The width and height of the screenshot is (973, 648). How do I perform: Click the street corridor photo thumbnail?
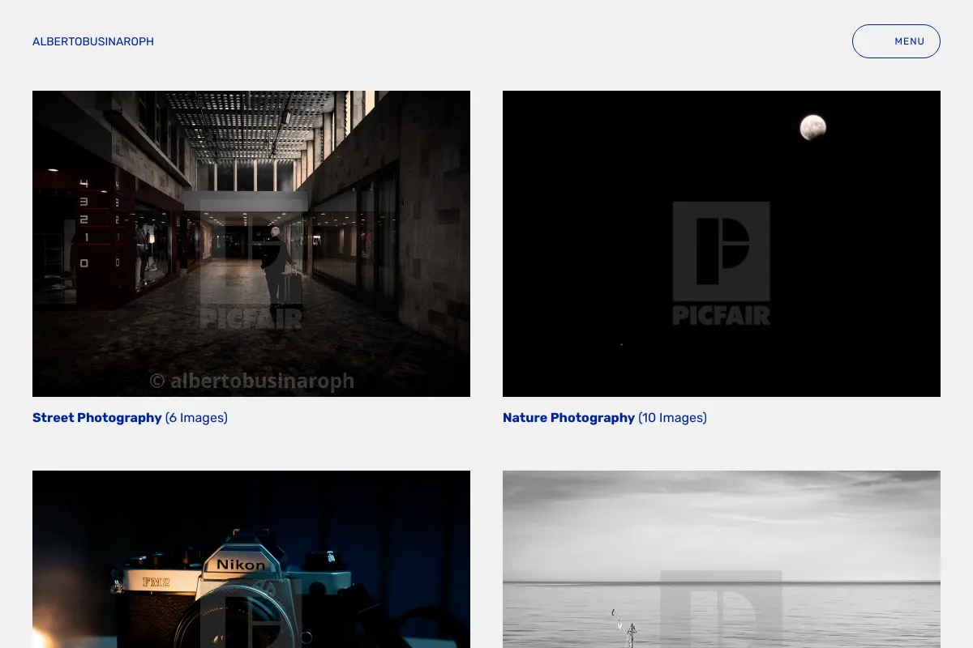click(251, 244)
